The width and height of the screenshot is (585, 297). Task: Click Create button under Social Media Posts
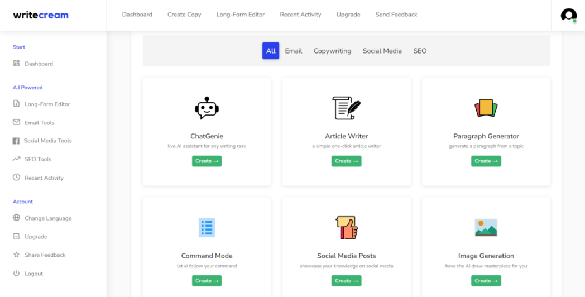(x=347, y=281)
